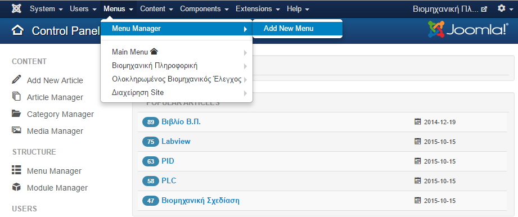Click the Article Manager stacked pages icon
The image size is (518, 217).
pos(16,96)
